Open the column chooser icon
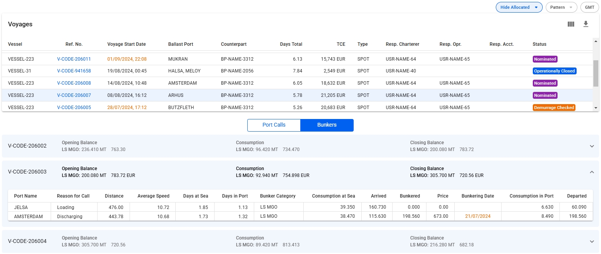Image resolution: width=601 pixels, height=254 pixels. (571, 24)
